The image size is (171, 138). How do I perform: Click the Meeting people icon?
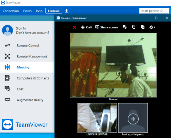point(8,67)
